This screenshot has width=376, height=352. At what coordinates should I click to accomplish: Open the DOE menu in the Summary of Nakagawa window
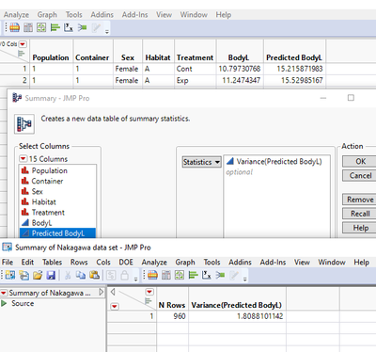126,262
